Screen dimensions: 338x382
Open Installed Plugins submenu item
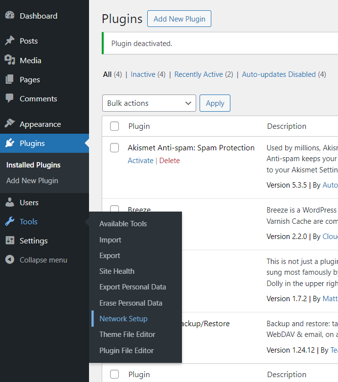click(x=33, y=165)
